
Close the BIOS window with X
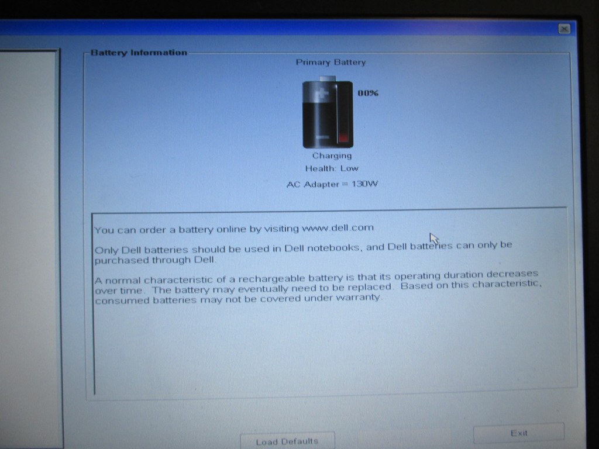click(x=564, y=29)
